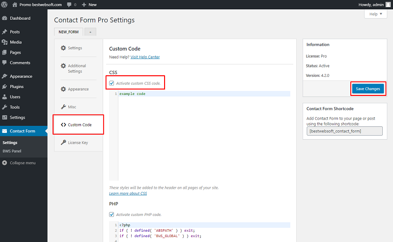Click the wrench icon next to Misc
393x242 pixels.
(x=63, y=107)
